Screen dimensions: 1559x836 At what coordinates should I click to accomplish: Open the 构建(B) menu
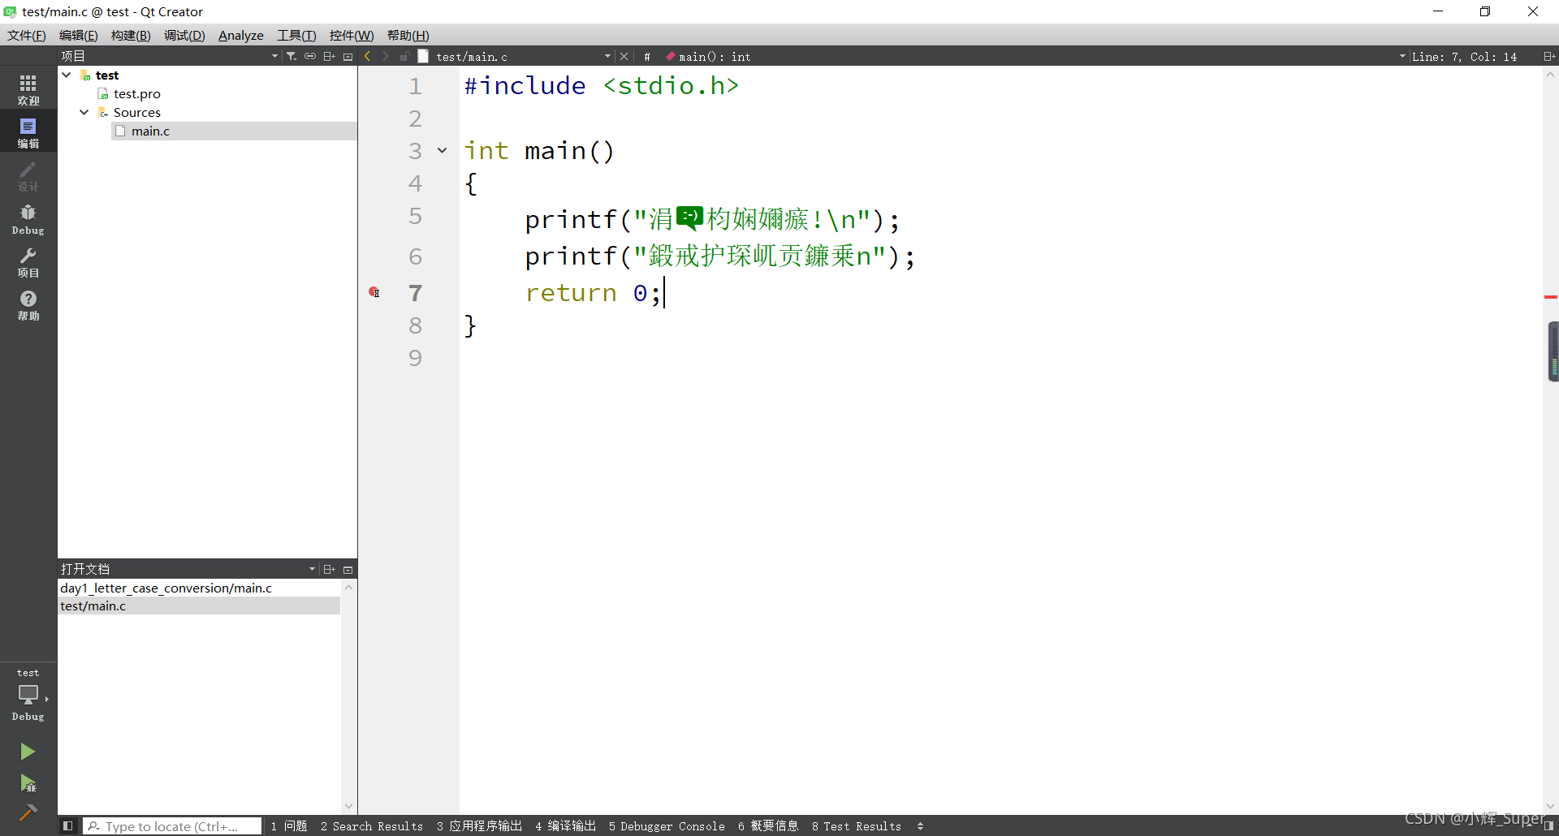tap(131, 35)
